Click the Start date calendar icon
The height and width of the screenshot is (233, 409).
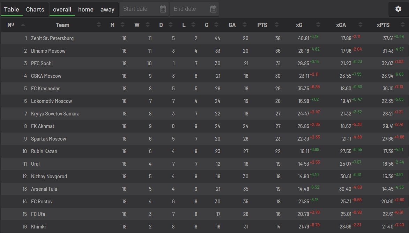click(163, 9)
